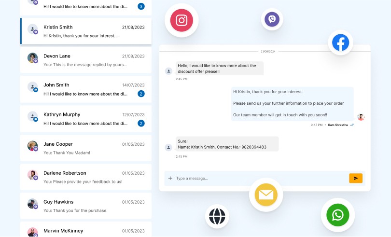This screenshot has width=391, height=237.
Task: Click the 'Hello, I would like to know' message
Action: pos(220,69)
